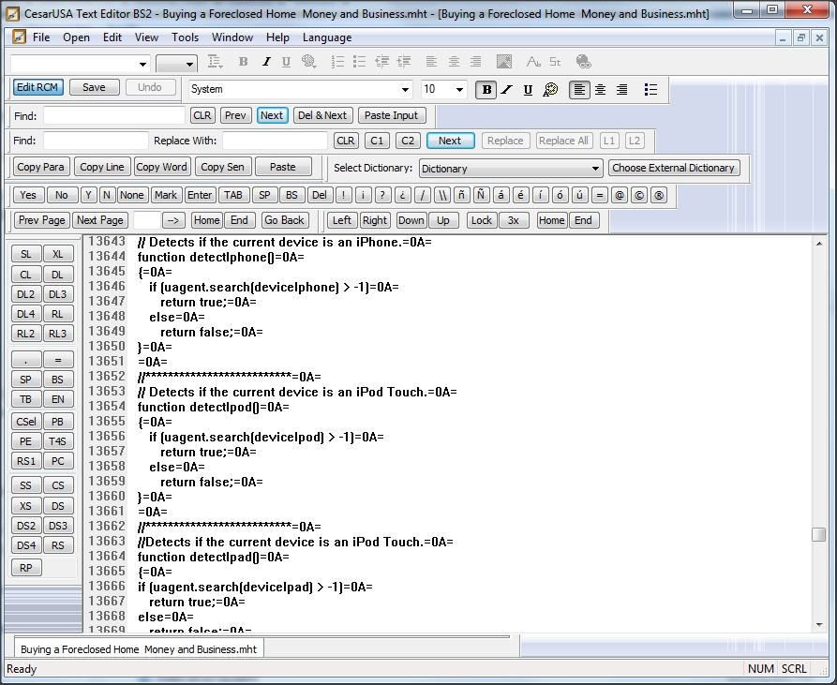The height and width of the screenshot is (685, 837).
Task: Toggle italic in the System font toolbar
Action: coord(507,90)
